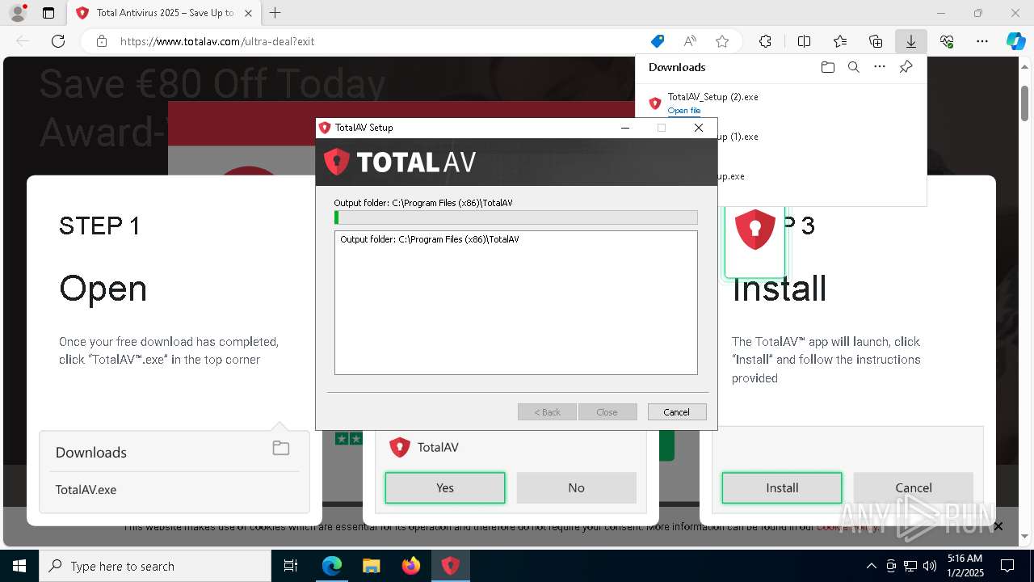Toggle the Downloads toolbar button
Screen dimensions: 1034x582
(x=910, y=41)
